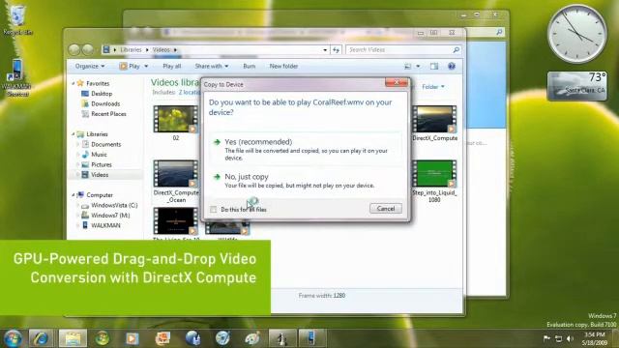Open the Music library

click(95, 155)
